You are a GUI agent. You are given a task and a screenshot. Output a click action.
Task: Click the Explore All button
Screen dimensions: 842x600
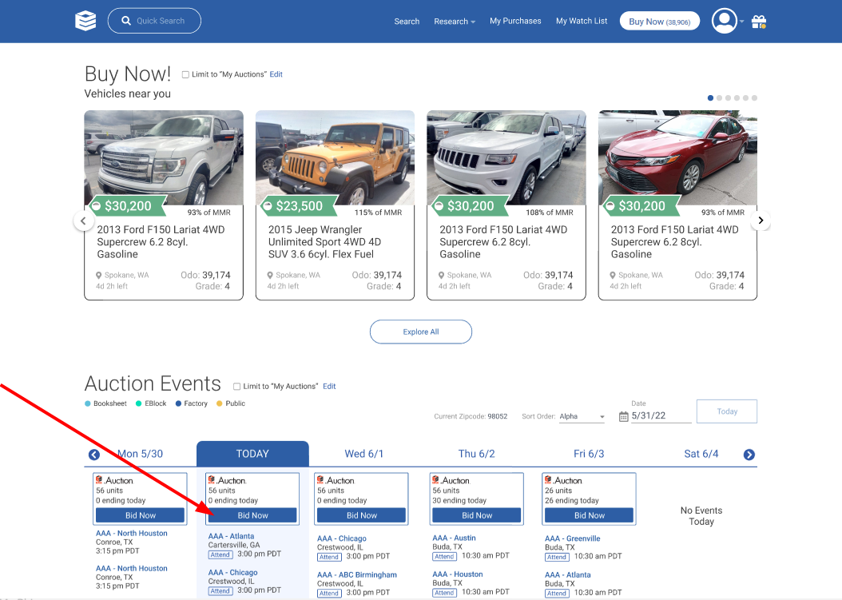[421, 332]
